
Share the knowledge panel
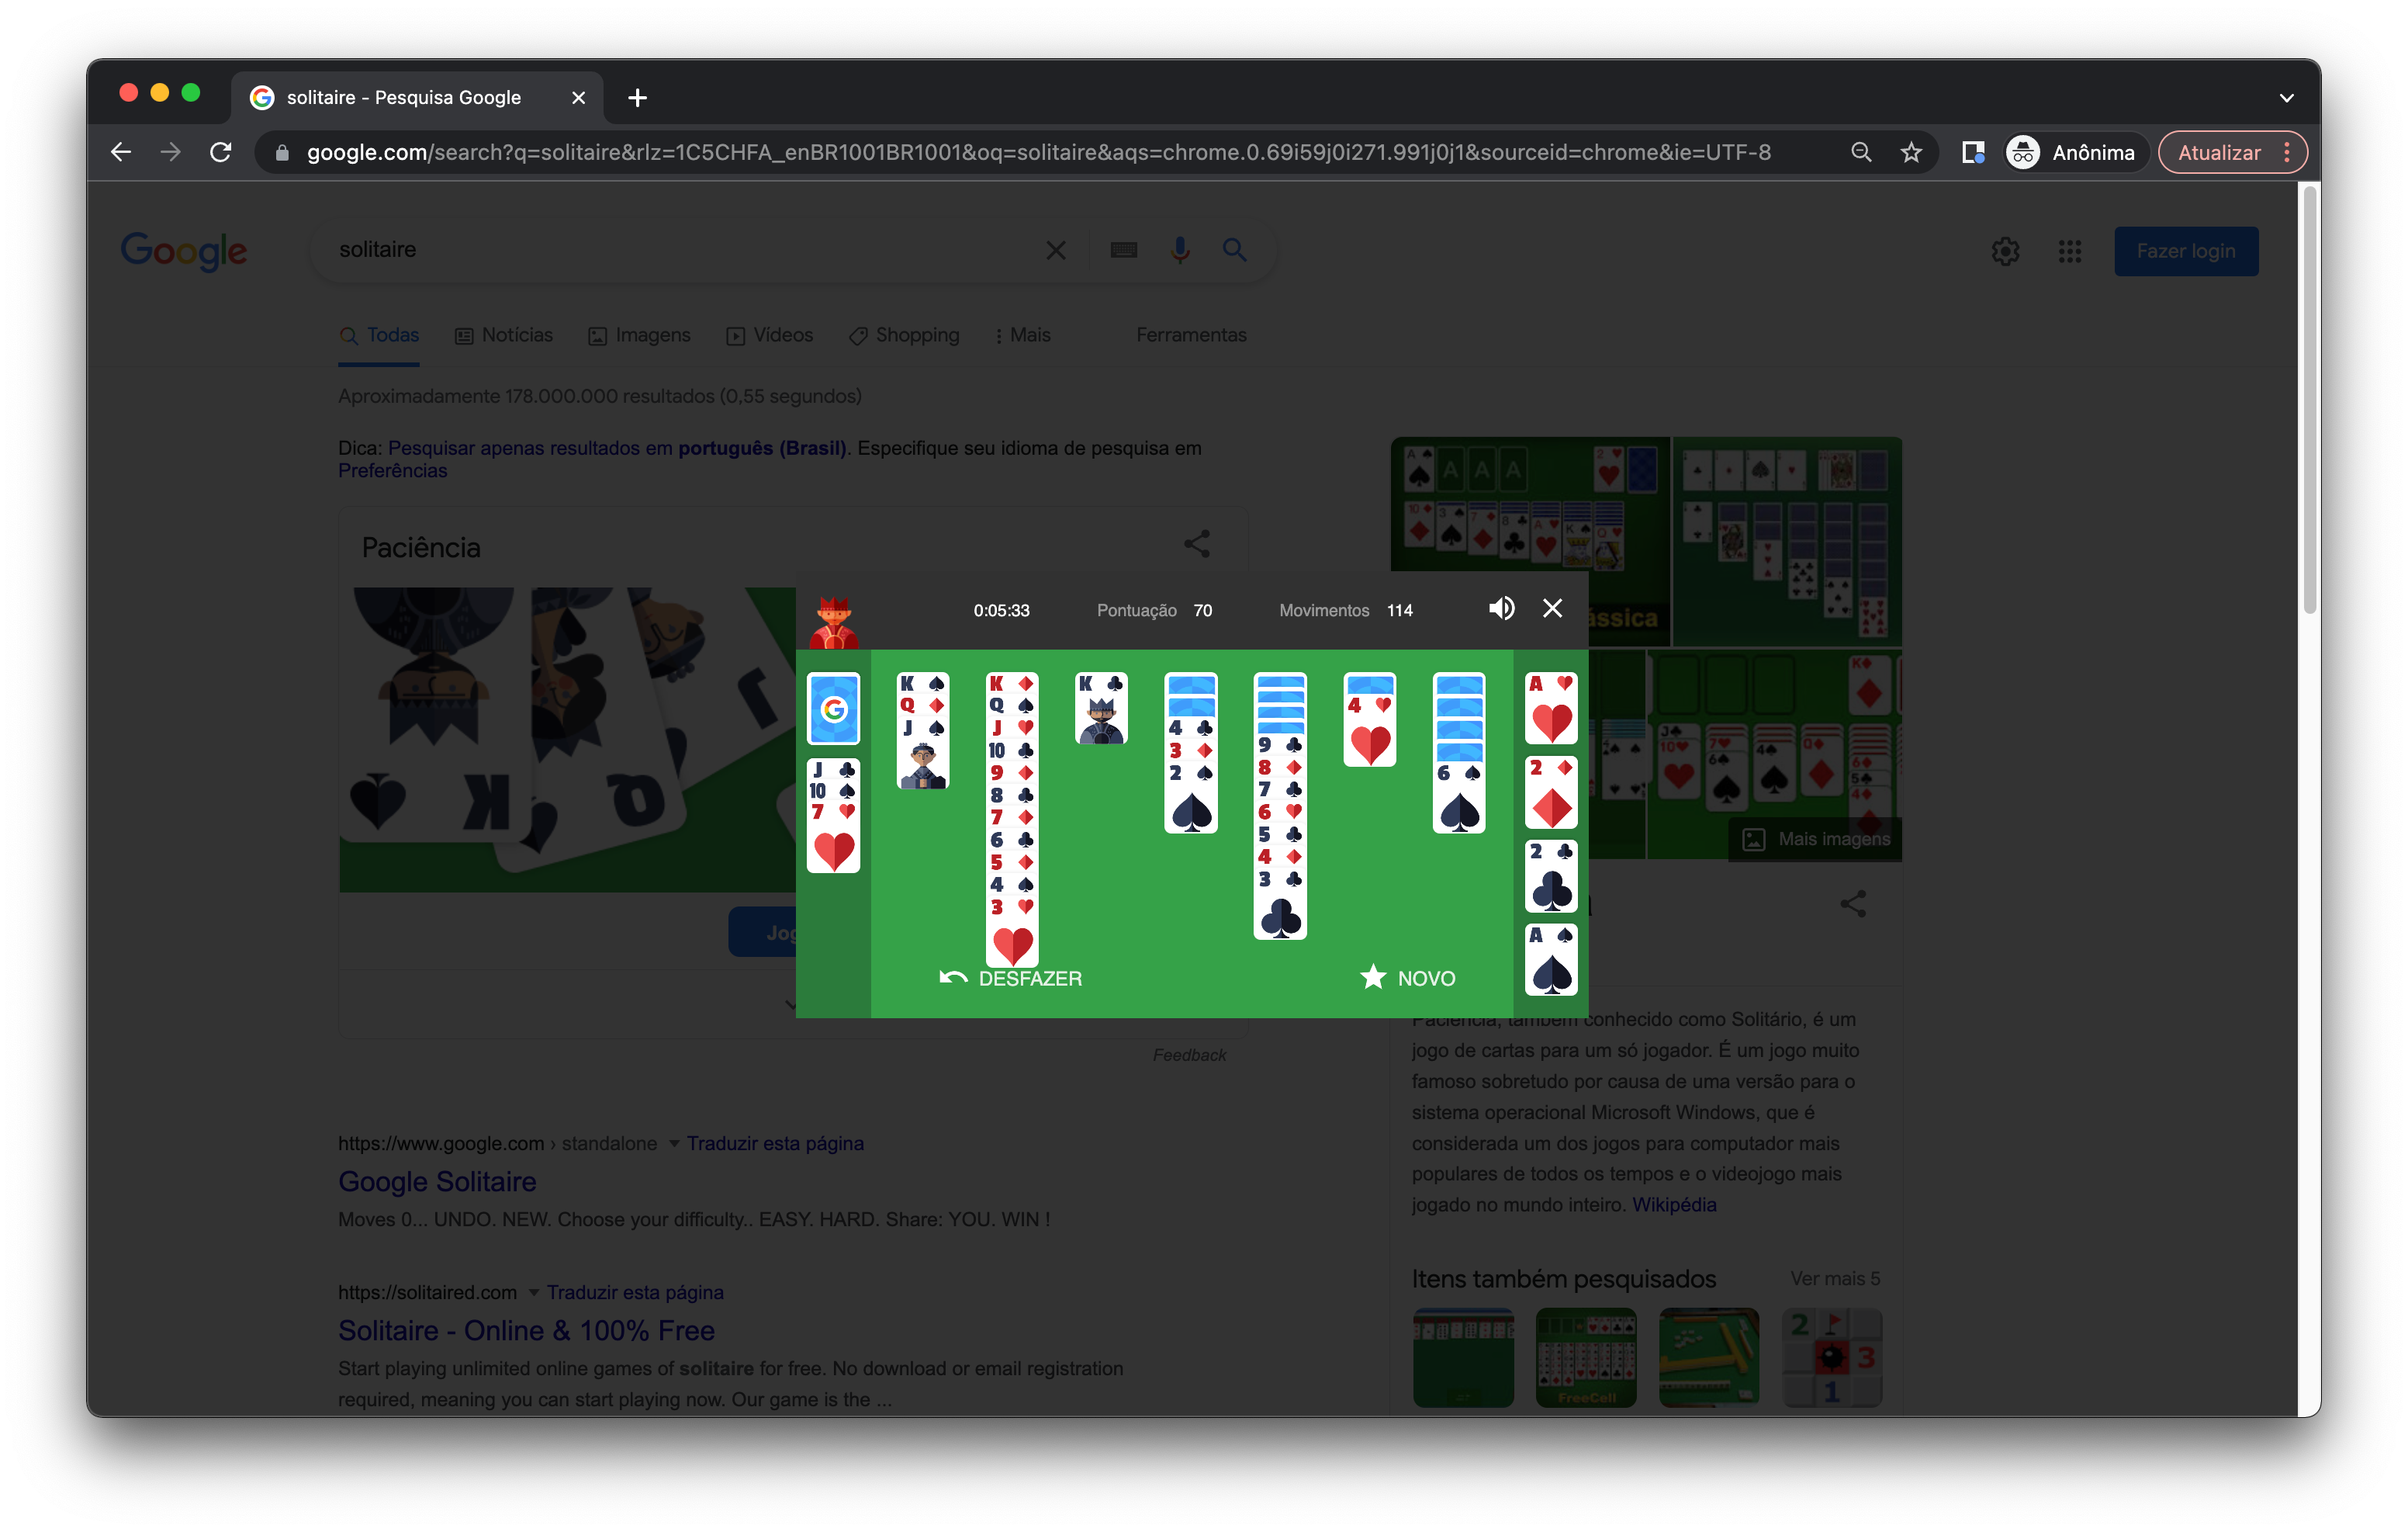coord(1853,905)
